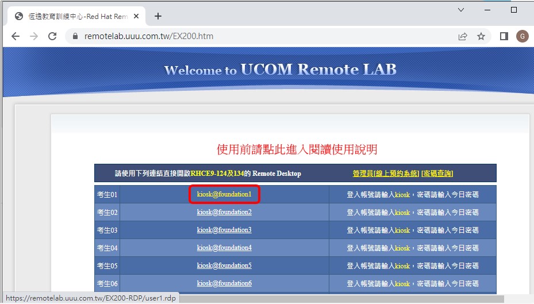Go back using browser back arrow

(x=16, y=36)
